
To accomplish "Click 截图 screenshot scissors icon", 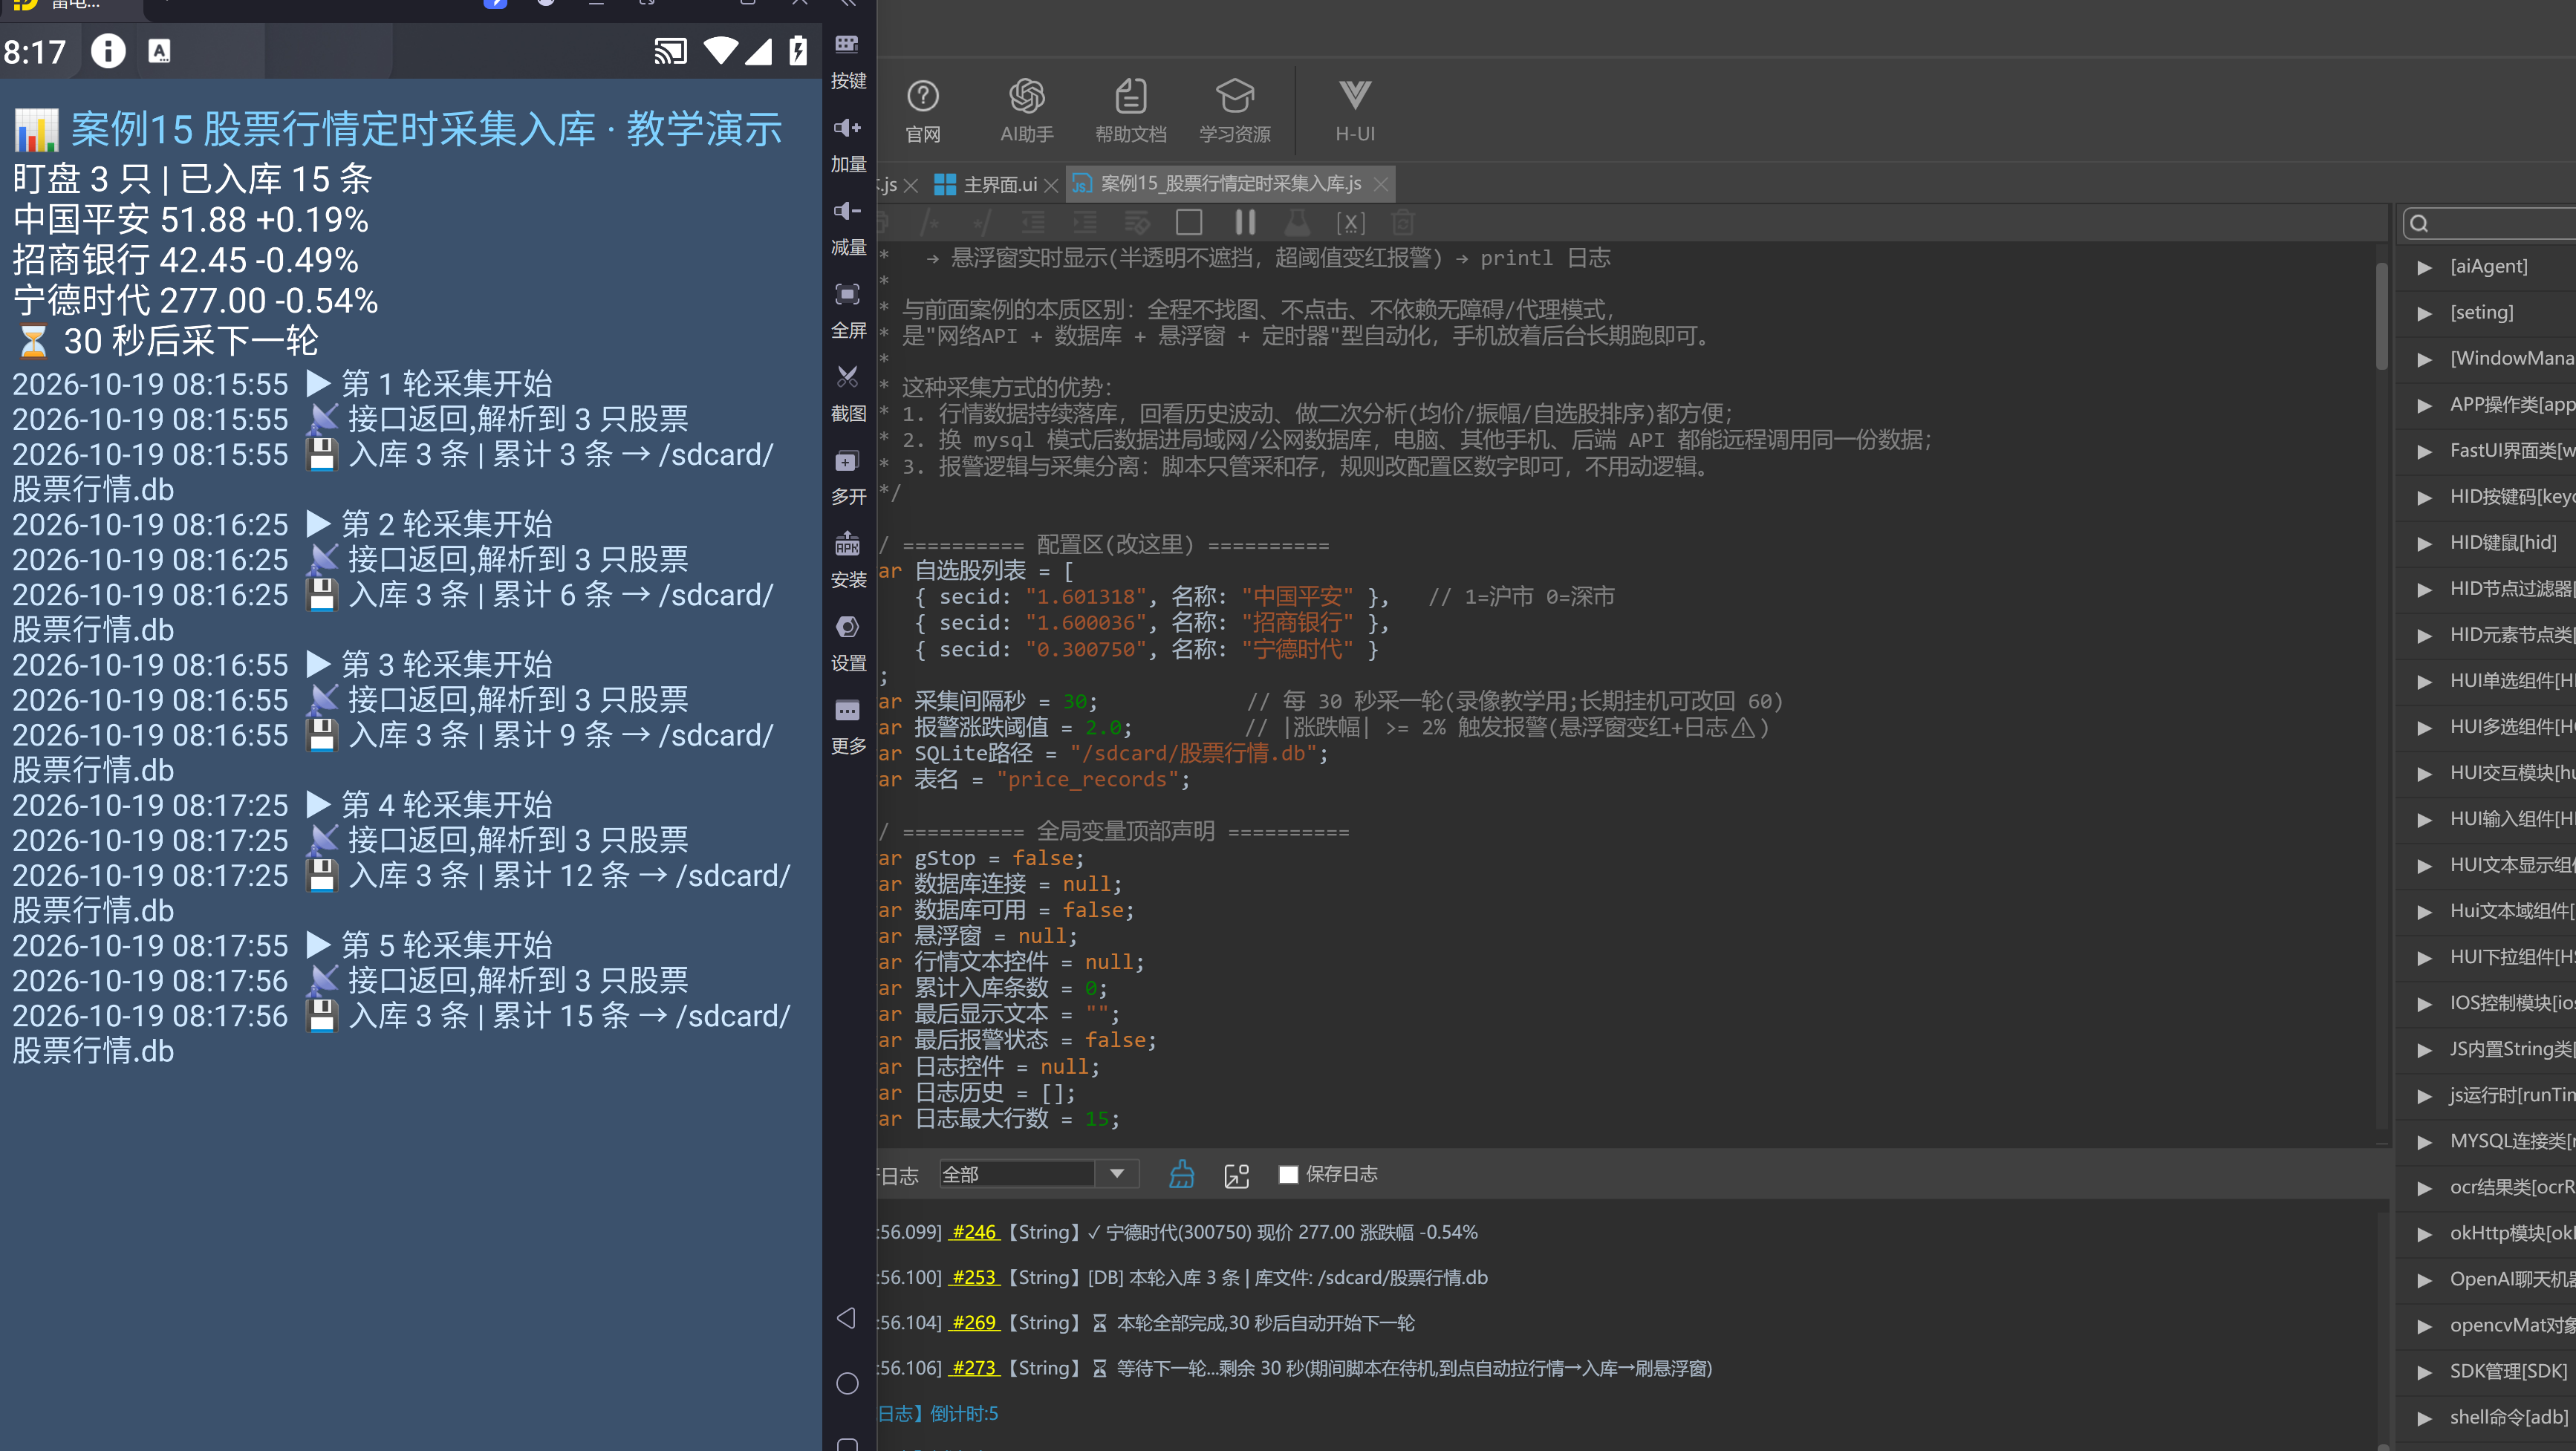I will point(848,393).
